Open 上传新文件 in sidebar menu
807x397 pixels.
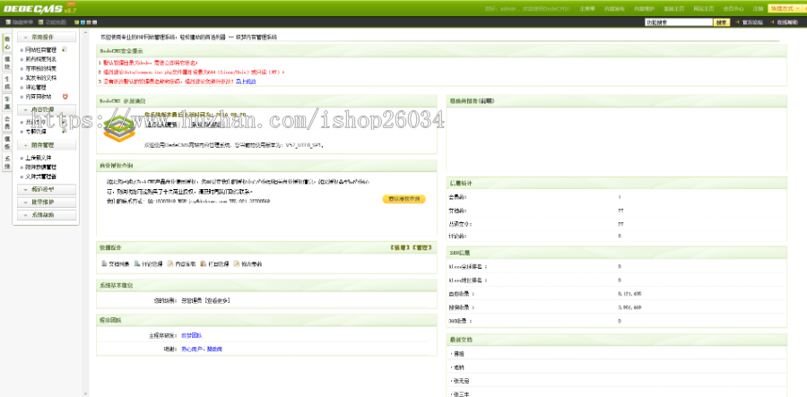(x=39, y=158)
